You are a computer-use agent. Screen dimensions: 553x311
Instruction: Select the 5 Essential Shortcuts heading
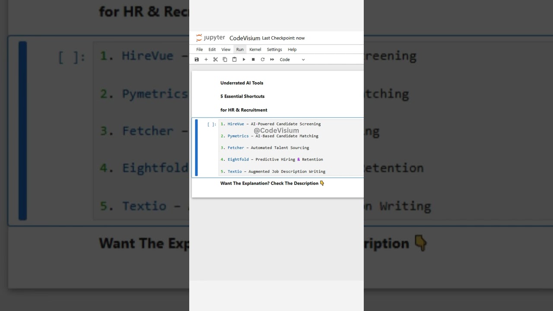point(242,96)
